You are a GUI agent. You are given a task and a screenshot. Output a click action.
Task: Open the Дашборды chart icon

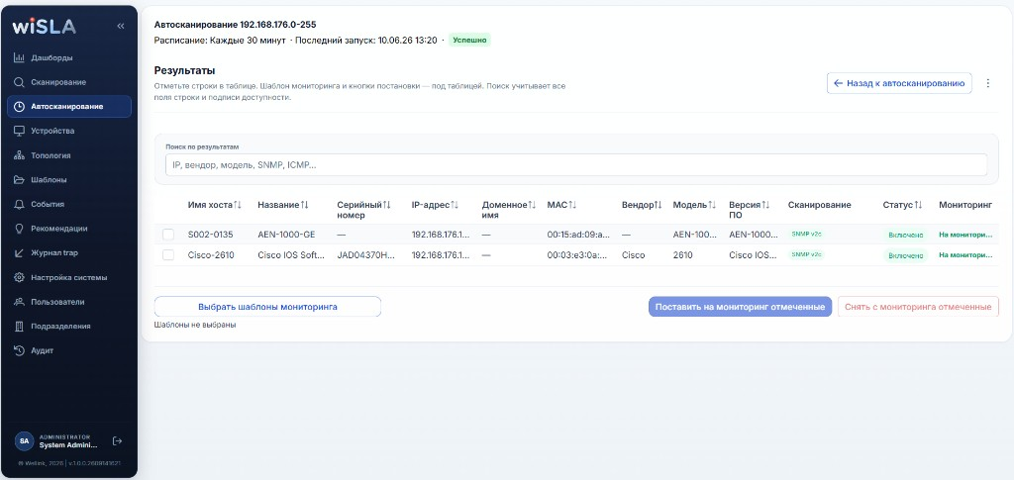pyautogui.click(x=20, y=58)
